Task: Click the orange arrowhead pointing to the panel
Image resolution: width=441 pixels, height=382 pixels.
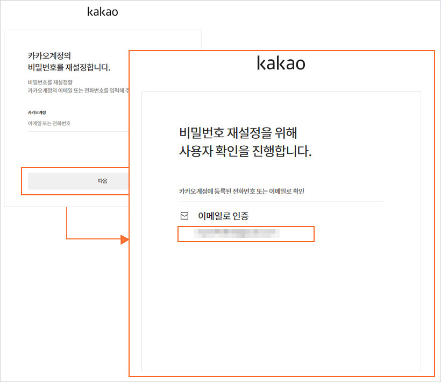Action: pyautogui.click(x=124, y=239)
